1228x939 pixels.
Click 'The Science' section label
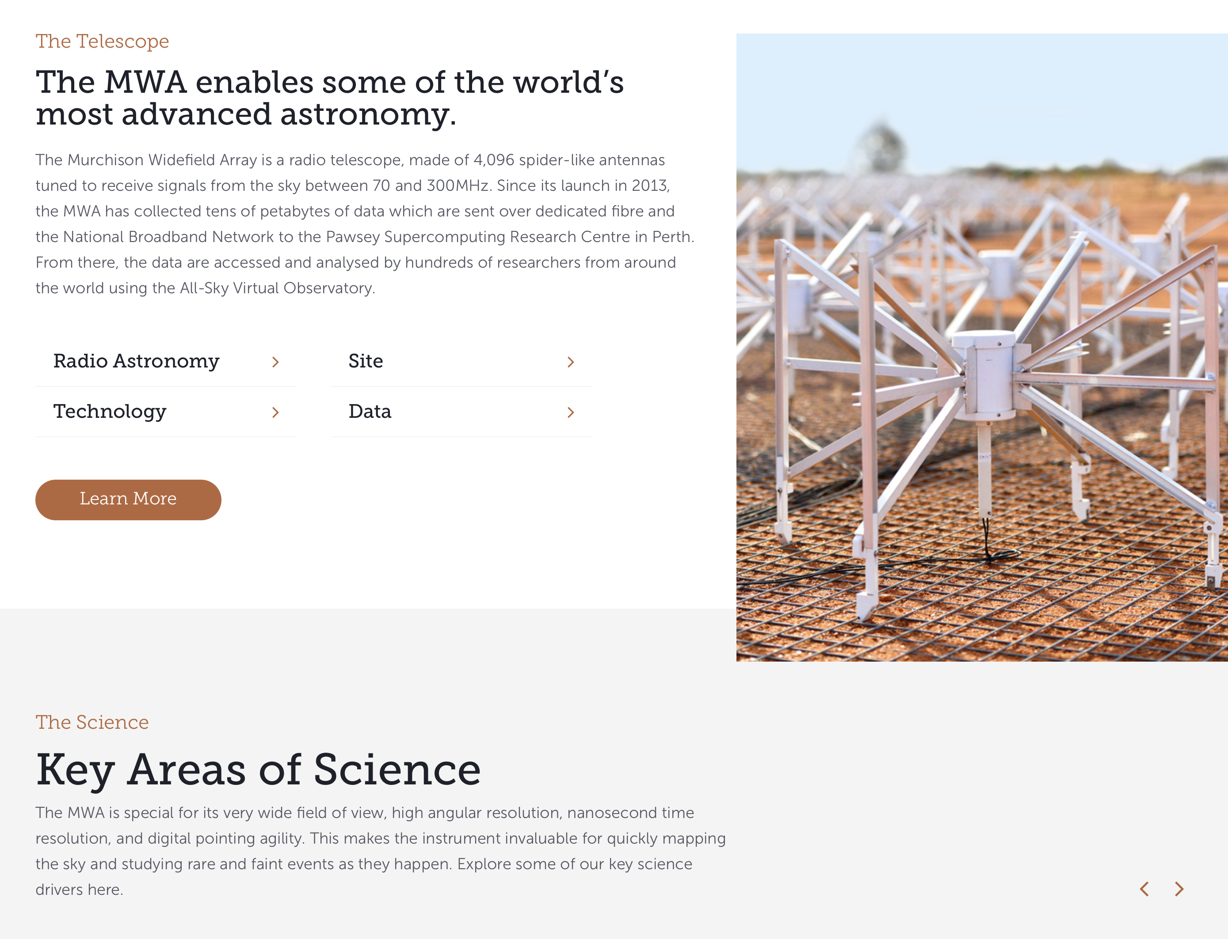92,722
